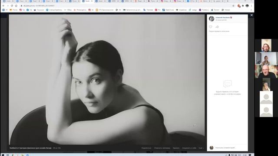Open the commenter avatar beside the comment field
Screen dimensions: 278x156
point(212,148)
